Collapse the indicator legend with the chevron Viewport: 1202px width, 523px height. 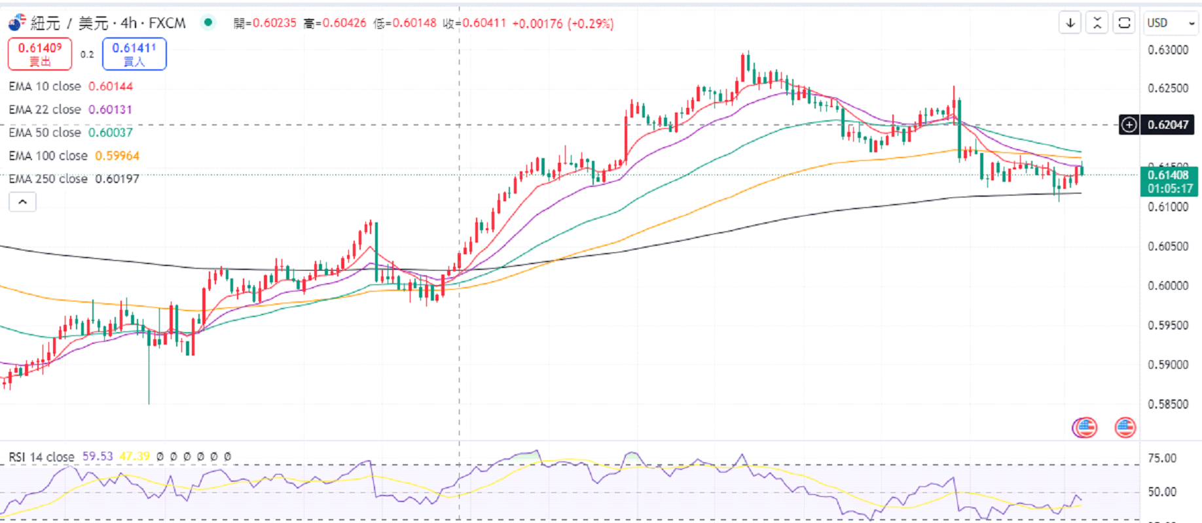[22, 202]
